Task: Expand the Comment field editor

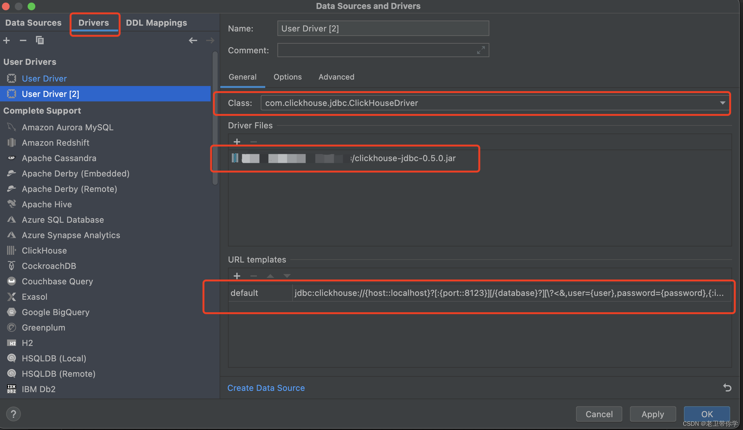Action: pyautogui.click(x=481, y=50)
